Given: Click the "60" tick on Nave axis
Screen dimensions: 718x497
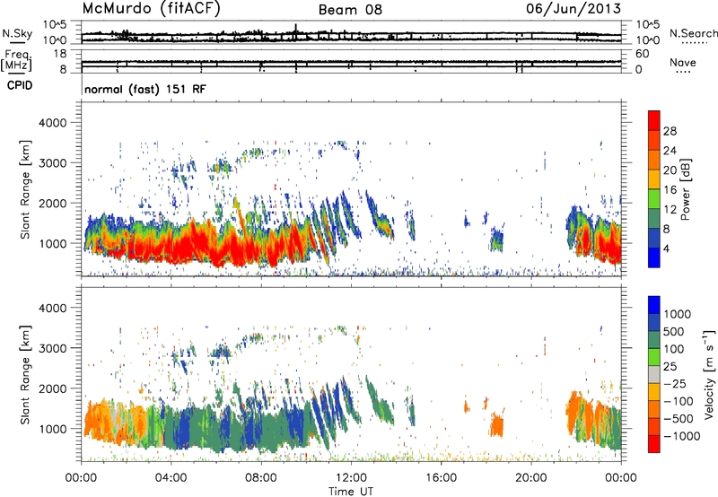Looking at the screenshot, I should [x=642, y=54].
